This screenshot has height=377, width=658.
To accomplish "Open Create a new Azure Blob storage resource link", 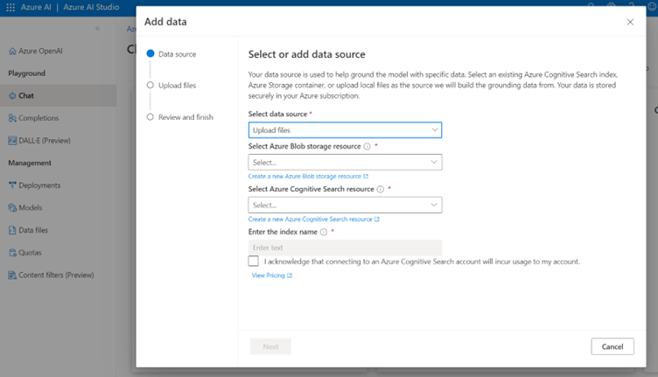I will coord(308,177).
